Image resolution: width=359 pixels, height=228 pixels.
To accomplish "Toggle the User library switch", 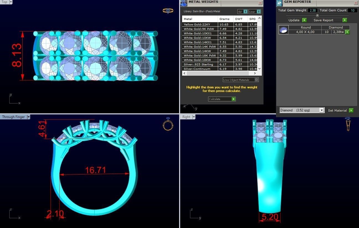I will point(258,12).
